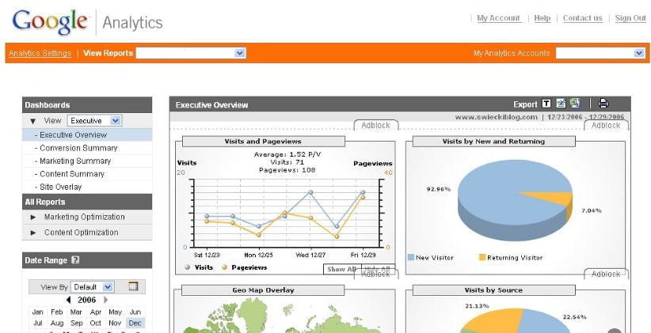Go to next year arrow beside 2006

pyautogui.click(x=105, y=300)
